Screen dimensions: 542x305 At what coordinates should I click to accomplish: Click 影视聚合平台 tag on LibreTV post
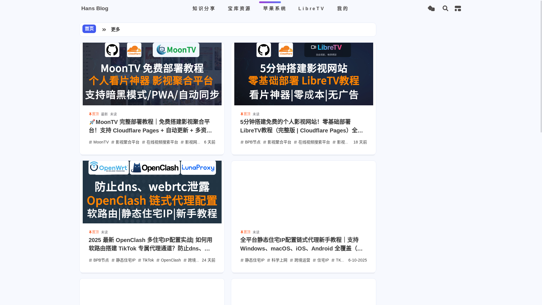[277, 142]
